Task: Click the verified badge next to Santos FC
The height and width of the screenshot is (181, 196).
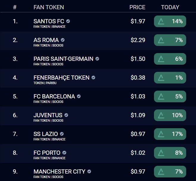Action: pyautogui.click(x=68, y=21)
